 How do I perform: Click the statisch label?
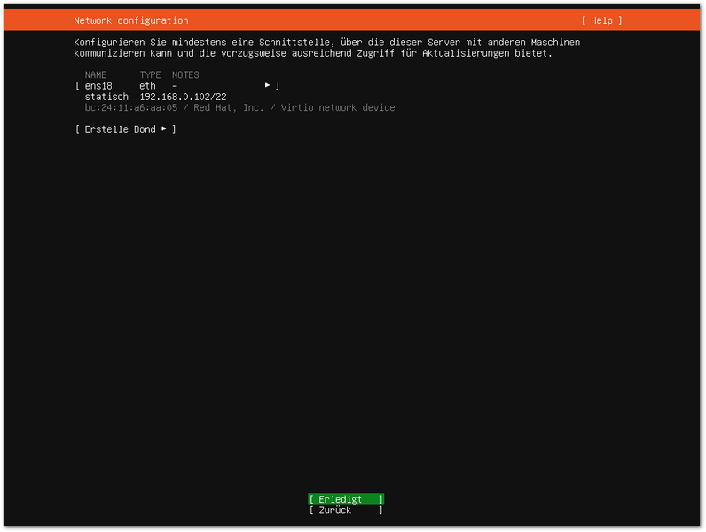point(106,97)
